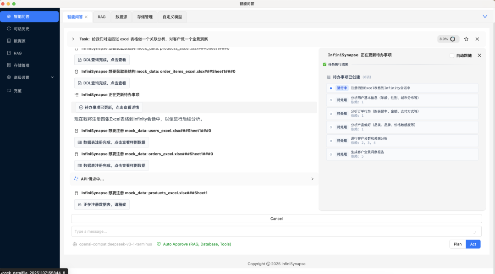Switch to Act mode
The image size is (495, 274).
473,244
